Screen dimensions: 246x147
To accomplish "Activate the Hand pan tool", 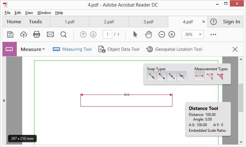I will [148, 34].
